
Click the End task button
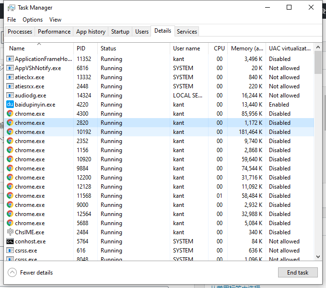pyautogui.click(x=298, y=272)
